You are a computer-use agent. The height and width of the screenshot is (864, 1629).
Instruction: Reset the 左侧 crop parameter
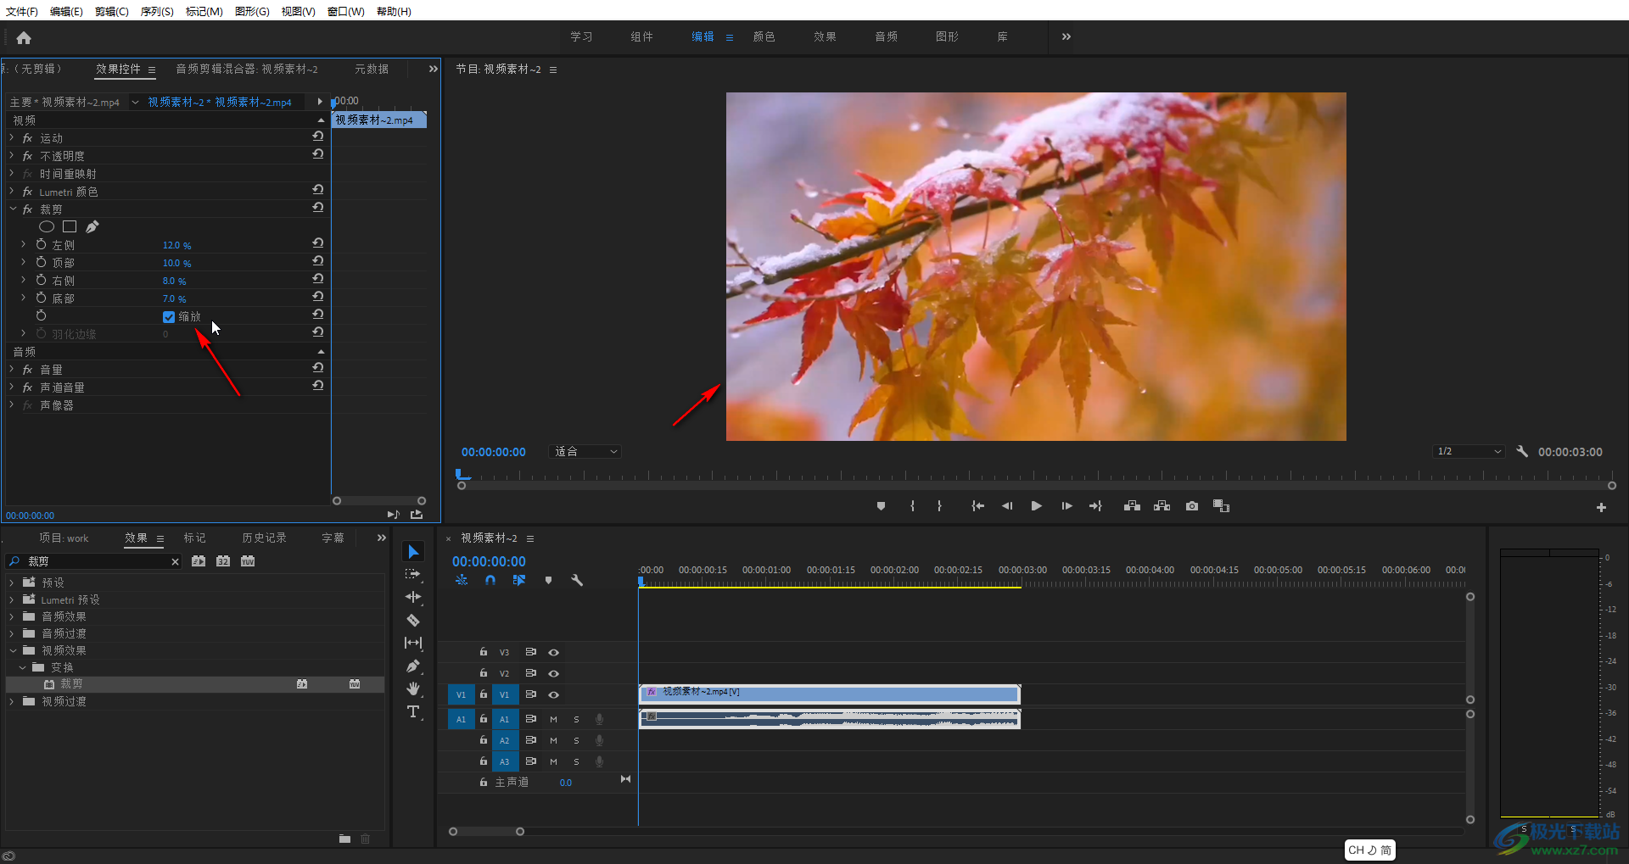click(x=317, y=243)
